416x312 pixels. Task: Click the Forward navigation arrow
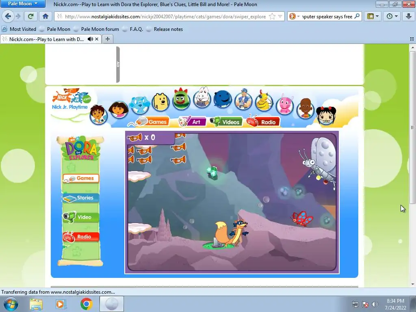(x=18, y=16)
